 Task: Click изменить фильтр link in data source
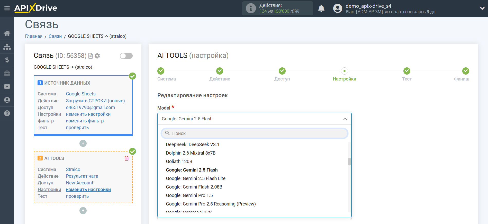pos(85,121)
